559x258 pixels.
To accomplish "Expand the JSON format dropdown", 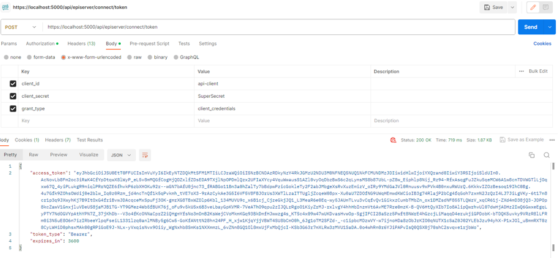I will [x=121, y=155].
